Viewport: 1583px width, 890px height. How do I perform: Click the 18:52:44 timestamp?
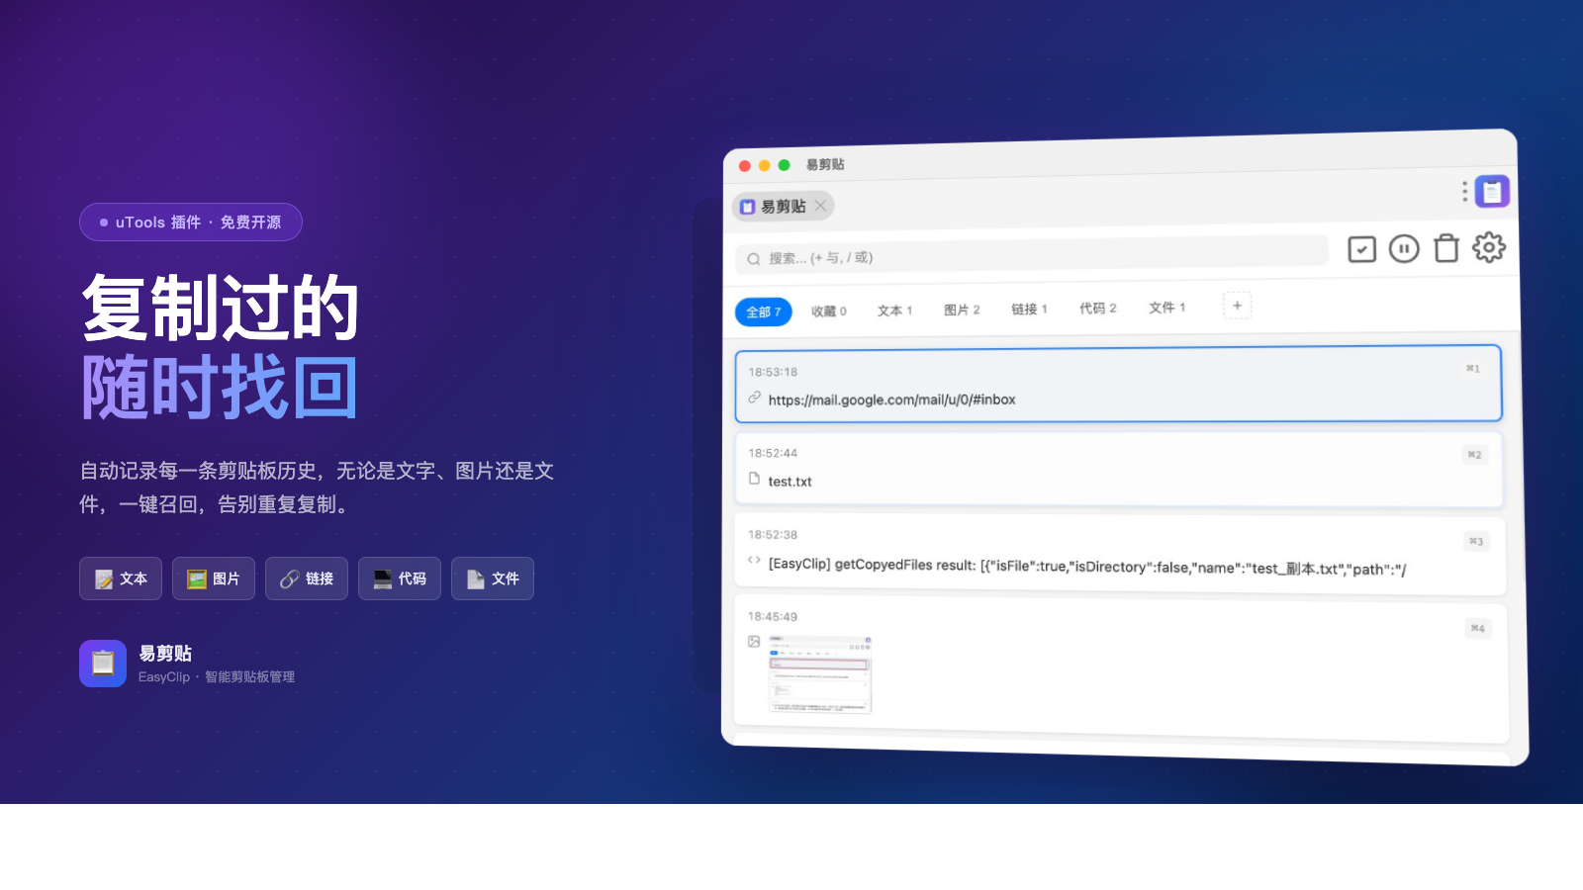point(773,453)
